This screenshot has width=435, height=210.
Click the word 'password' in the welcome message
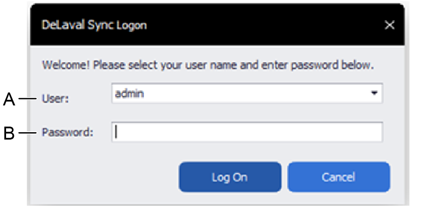tap(312, 66)
